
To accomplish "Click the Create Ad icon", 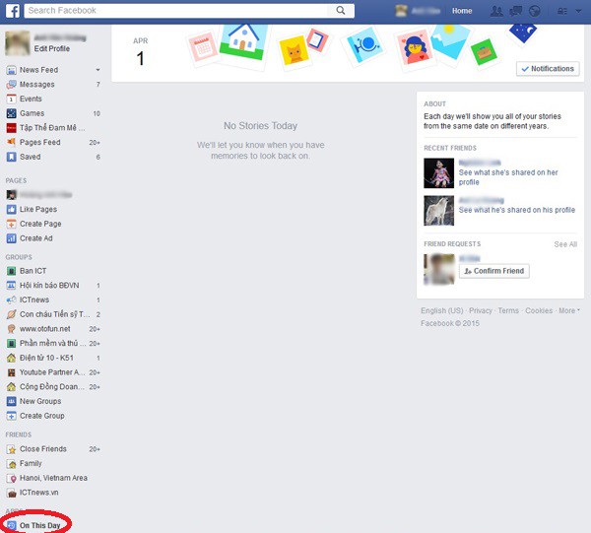I will pos(11,238).
